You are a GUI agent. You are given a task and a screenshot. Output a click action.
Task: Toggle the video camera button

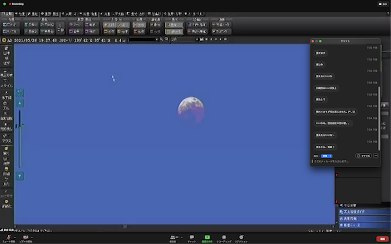point(25,238)
